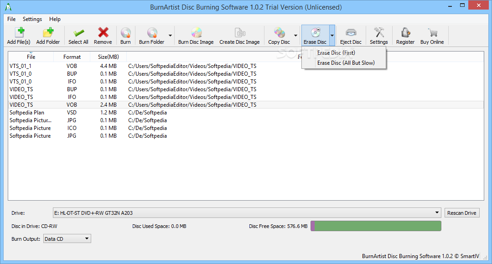Click the Disc in Drive: CD-RW label

tap(35, 226)
